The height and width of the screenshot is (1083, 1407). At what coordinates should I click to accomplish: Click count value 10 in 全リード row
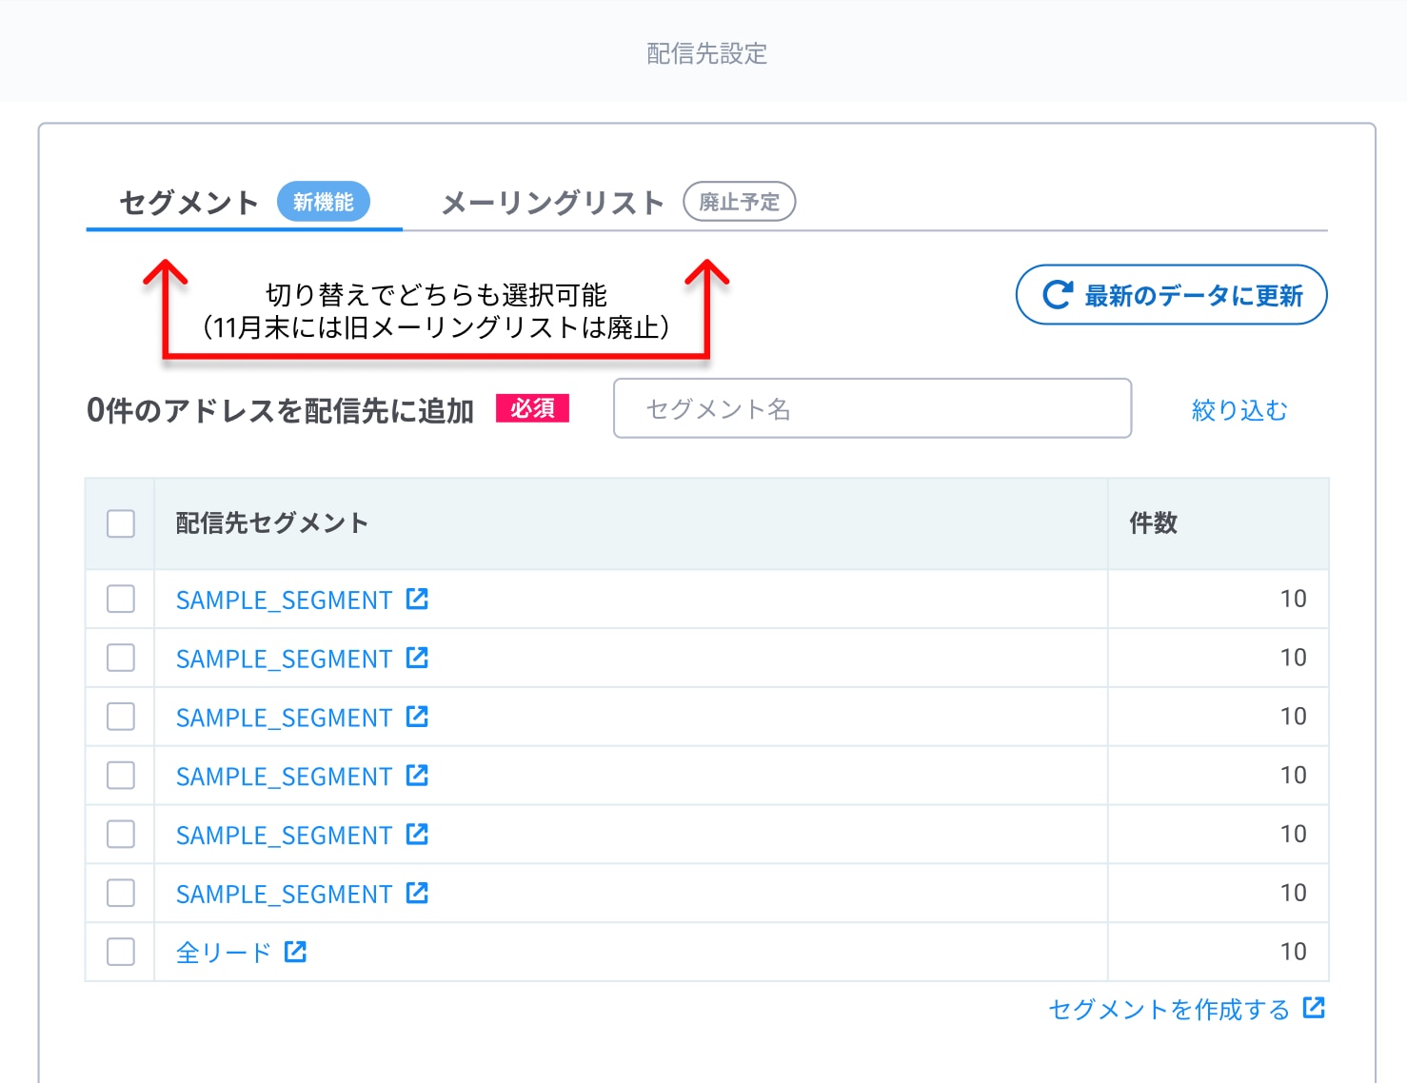1293,952
